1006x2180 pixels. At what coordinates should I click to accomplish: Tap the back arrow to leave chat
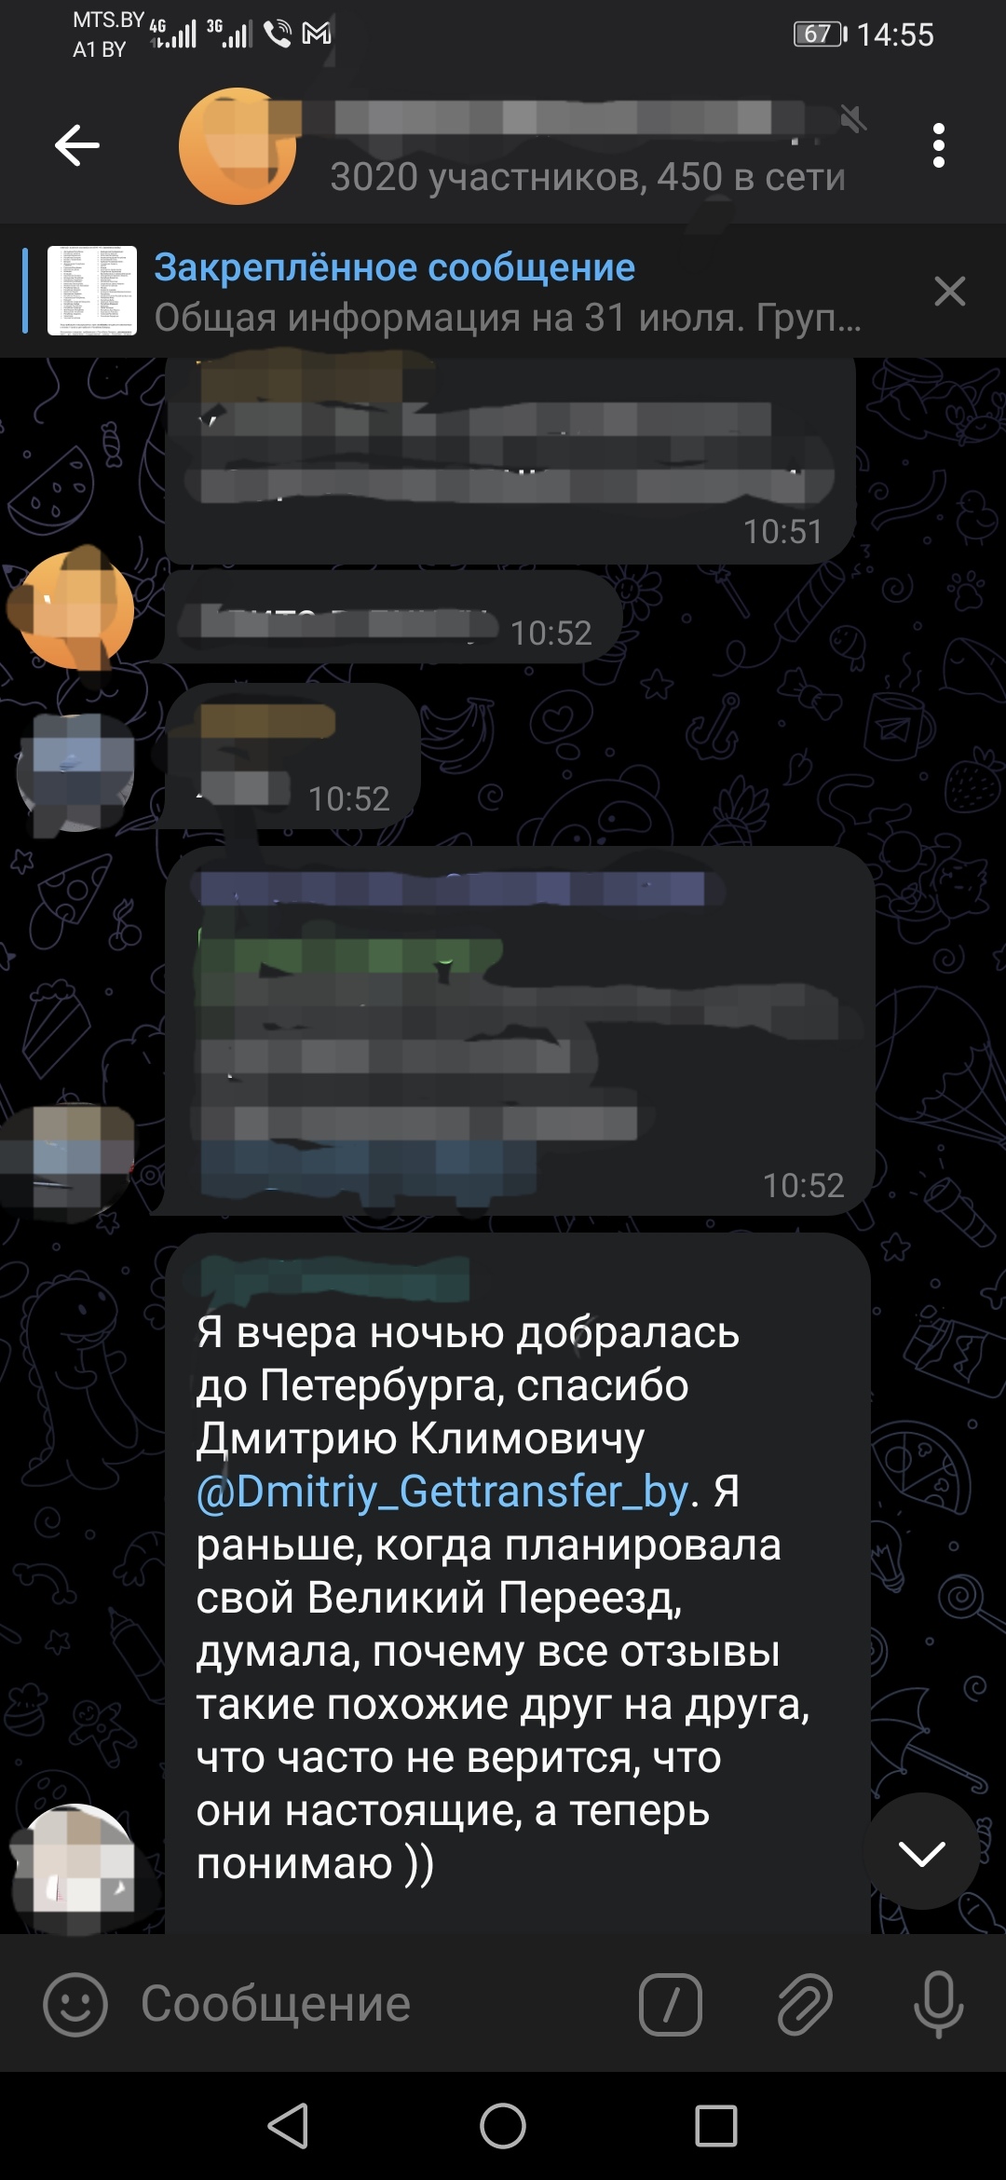(x=76, y=145)
